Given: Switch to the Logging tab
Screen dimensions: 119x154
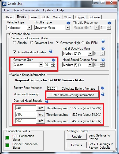Looking at the screenshot, I should [80, 17].
